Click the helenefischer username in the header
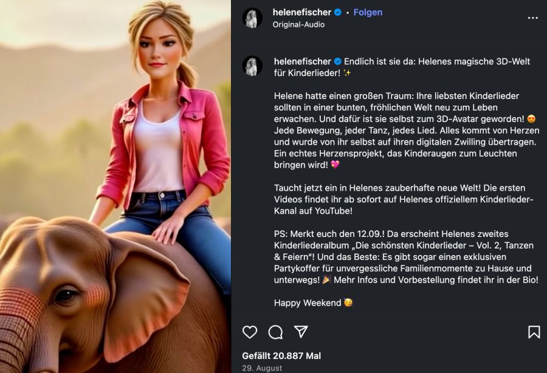The width and height of the screenshot is (547, 373). pyautogui.click(x=302, y=12)
